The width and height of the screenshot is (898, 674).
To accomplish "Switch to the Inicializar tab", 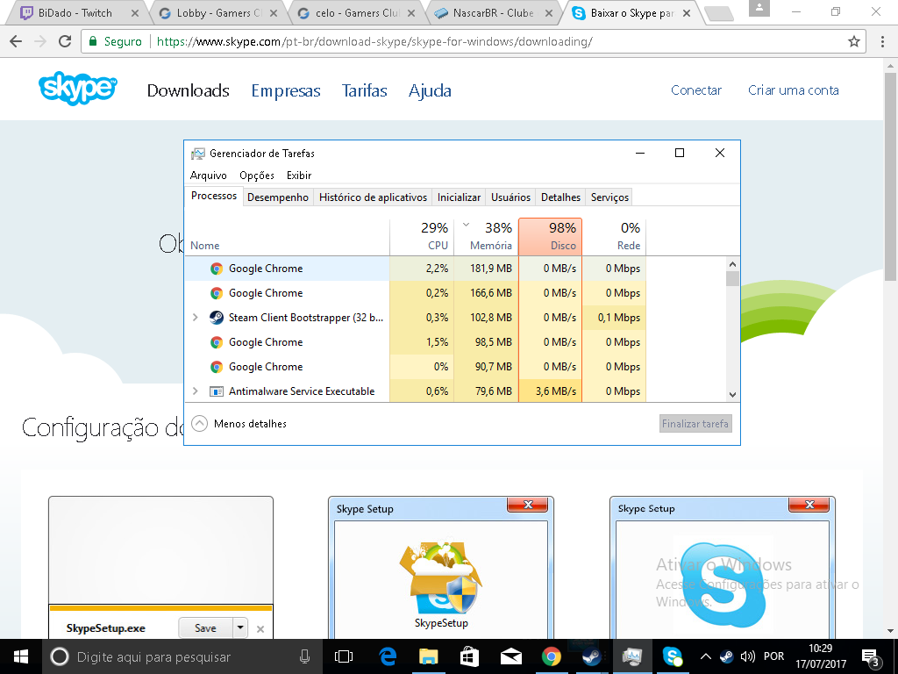I will tap(459, 197).
